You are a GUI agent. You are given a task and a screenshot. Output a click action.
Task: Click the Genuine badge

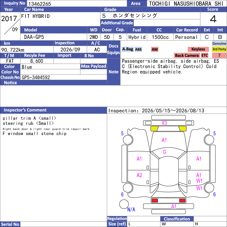coord(219,43)
